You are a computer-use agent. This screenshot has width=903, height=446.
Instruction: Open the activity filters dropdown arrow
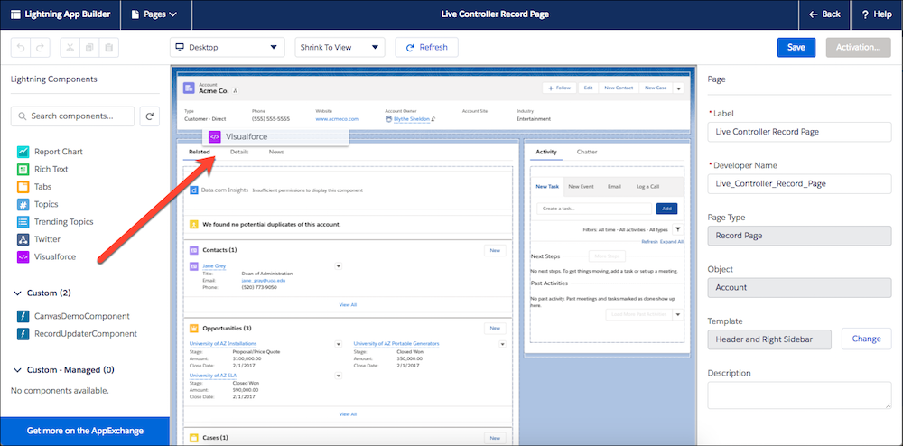point(677,229)
